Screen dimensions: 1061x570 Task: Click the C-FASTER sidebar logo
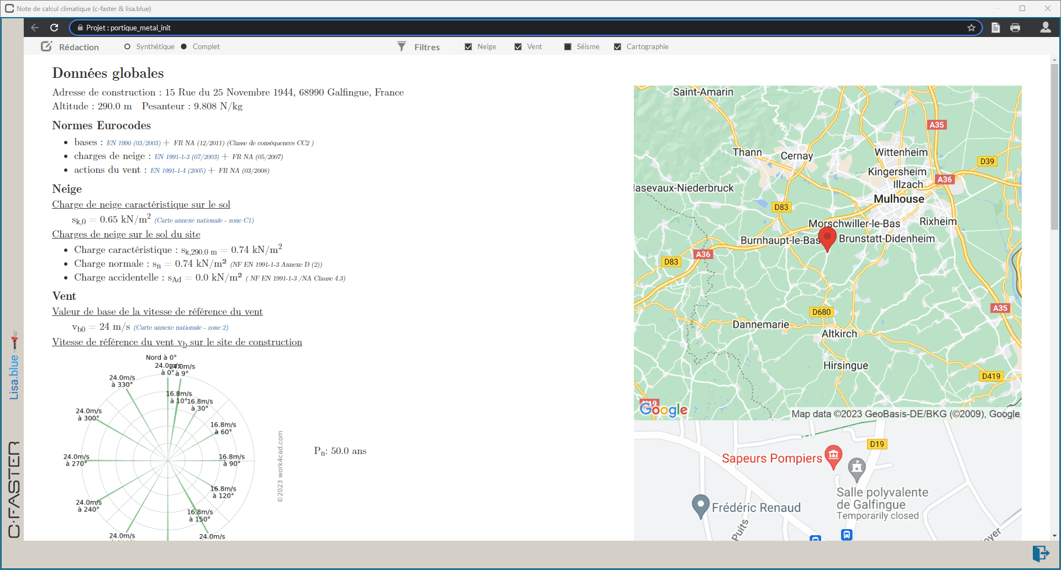tap(14, 489)
